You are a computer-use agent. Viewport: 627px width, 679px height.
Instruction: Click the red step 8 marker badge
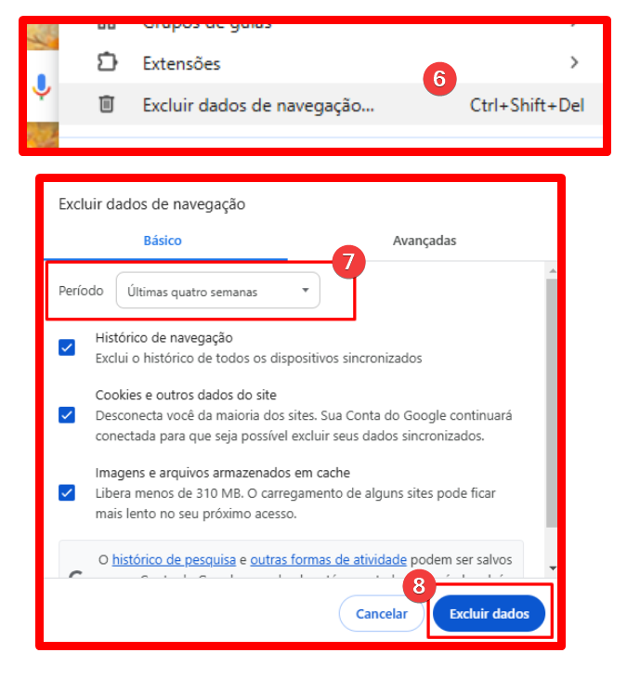pos(419,586)
